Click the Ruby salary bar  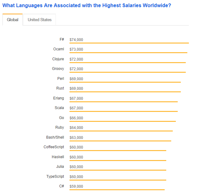coord(121,131)
